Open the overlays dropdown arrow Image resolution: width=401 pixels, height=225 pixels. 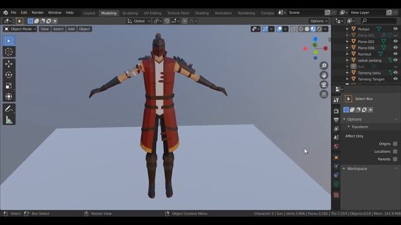pyautogui.click(x=286, y=29)
